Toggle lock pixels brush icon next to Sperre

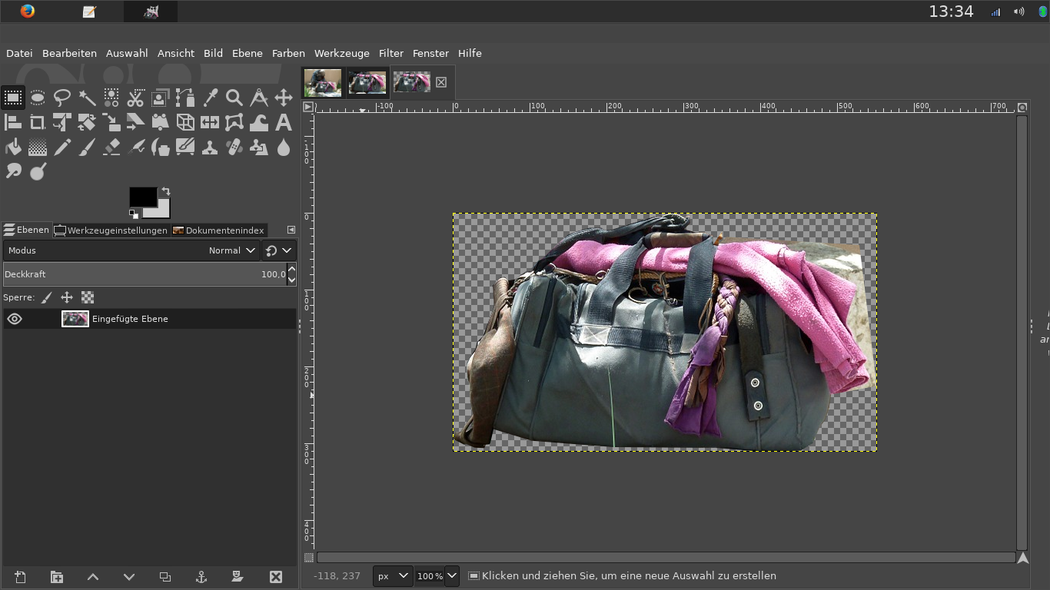tap(47, 297)
